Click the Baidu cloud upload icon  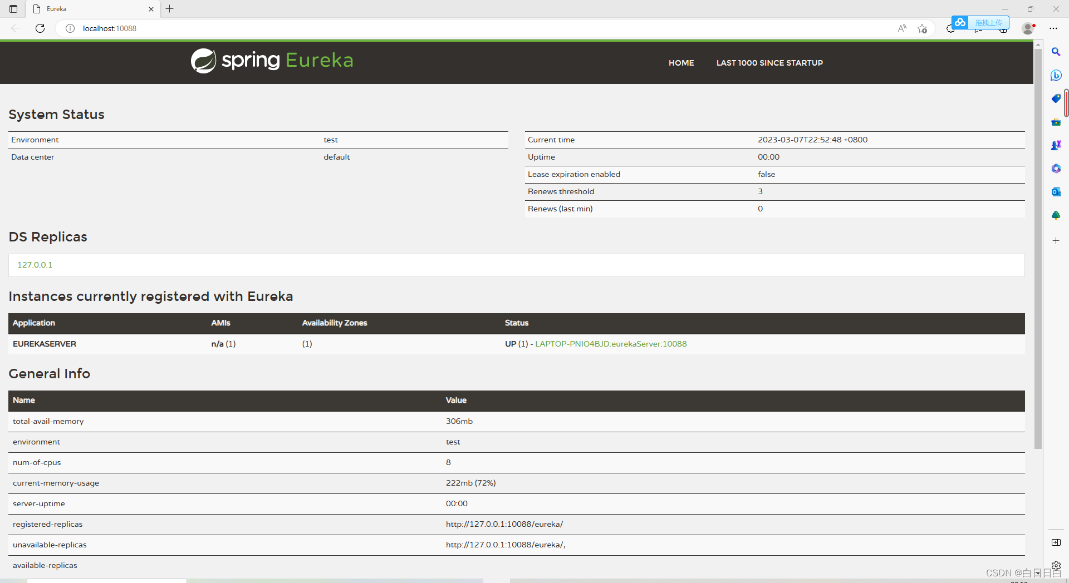[x=960, y=22]
